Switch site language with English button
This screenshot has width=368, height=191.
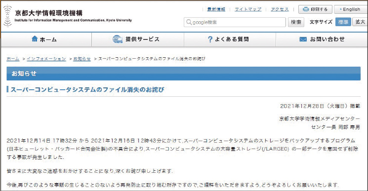tap(351, 9)
